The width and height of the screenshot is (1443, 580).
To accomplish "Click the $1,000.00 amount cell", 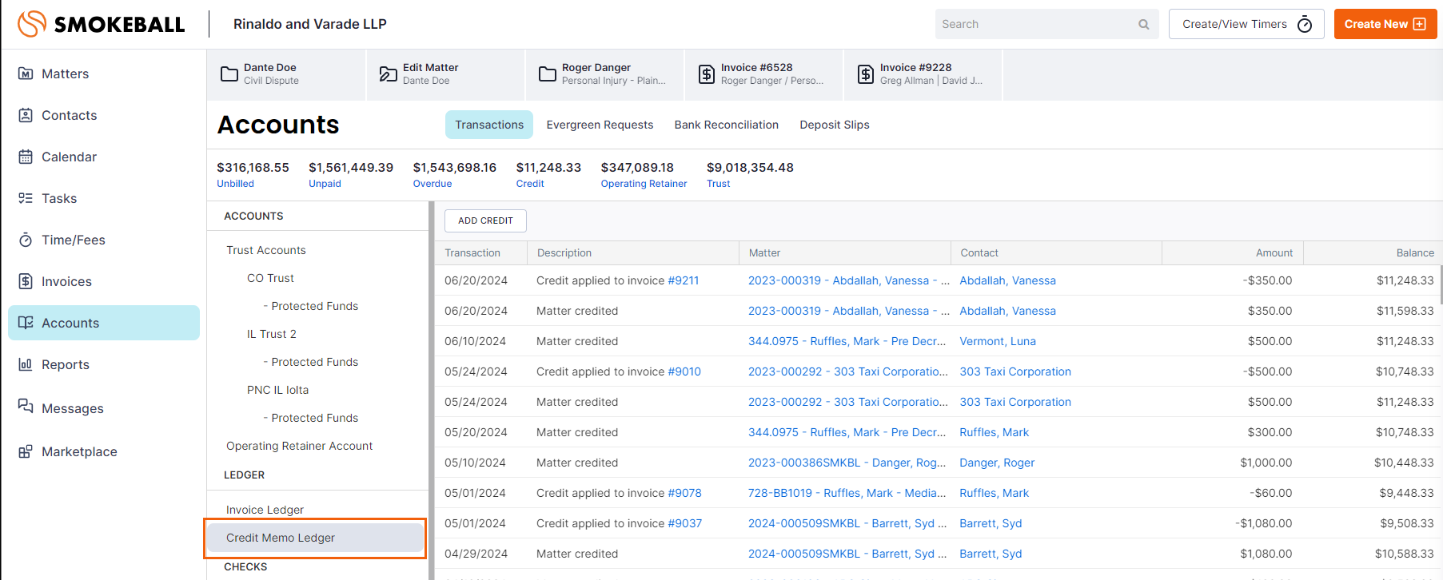I will click(x=1266, y=463).
